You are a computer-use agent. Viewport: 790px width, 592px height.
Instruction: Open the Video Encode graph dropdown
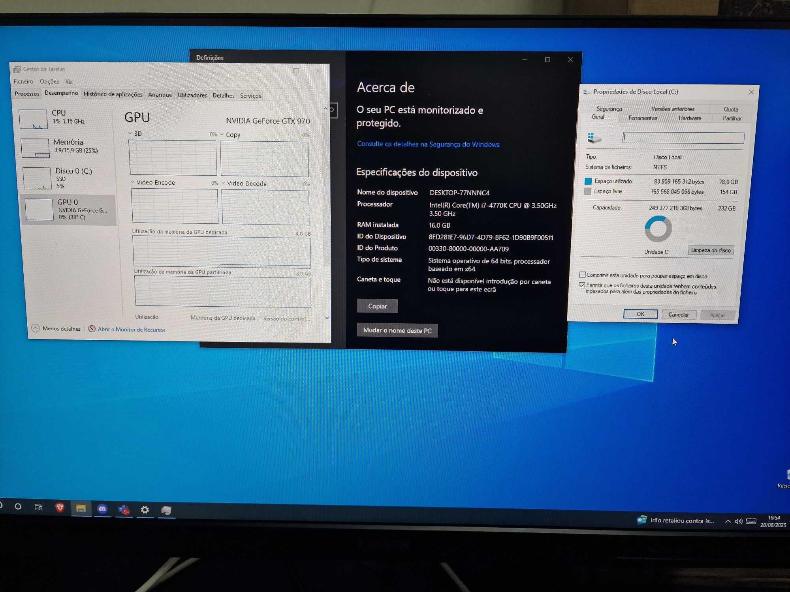pyautogui.click(x=133, y=182)
